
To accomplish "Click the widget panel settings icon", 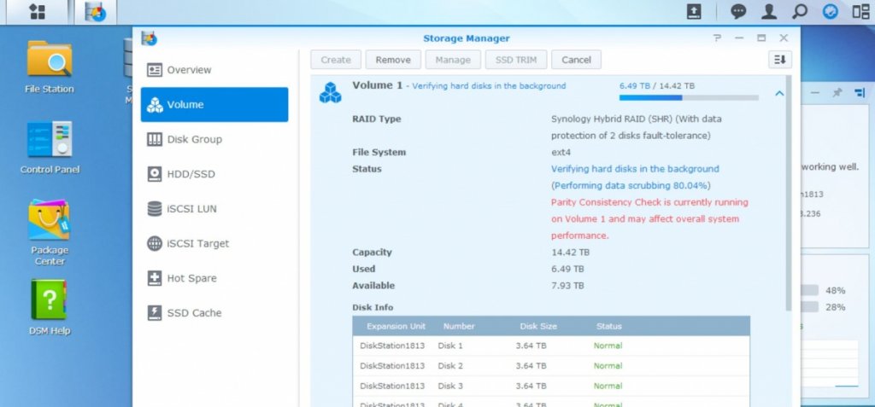I will click(860, 92).
